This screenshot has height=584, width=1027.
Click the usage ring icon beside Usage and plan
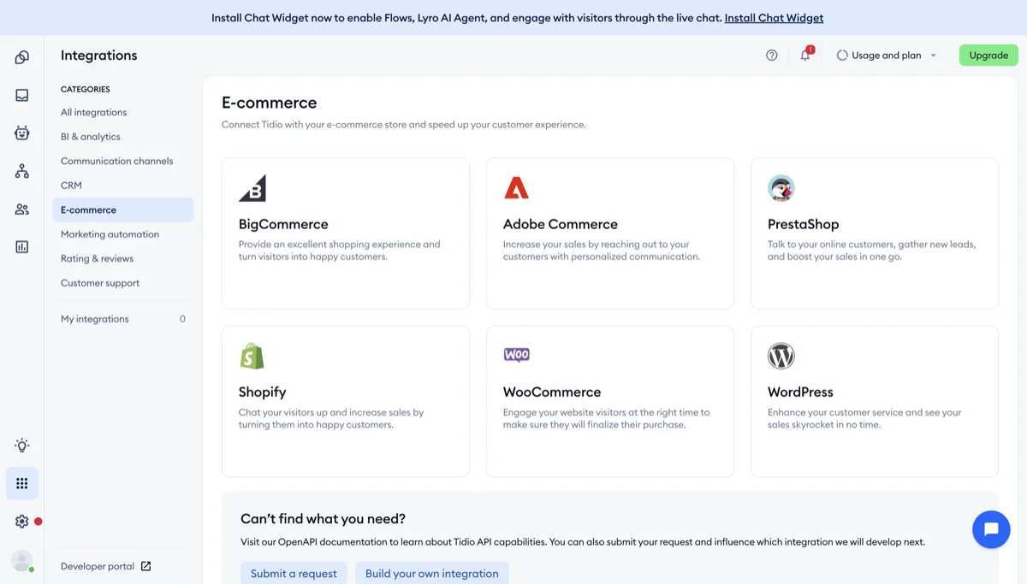click(842, 55)
